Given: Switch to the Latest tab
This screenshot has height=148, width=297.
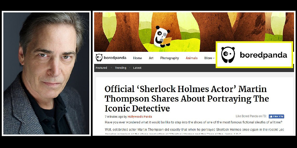Looking at the screenshot, I should (137, 68).
